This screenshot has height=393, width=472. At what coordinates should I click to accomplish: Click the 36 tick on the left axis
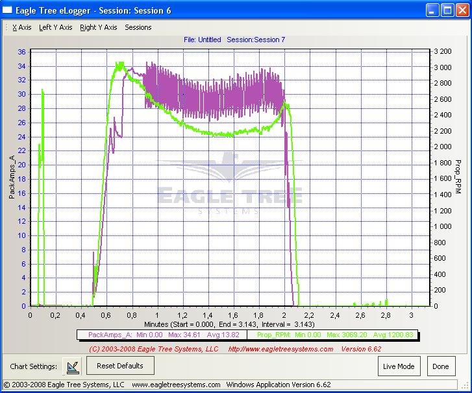(21, 52)
